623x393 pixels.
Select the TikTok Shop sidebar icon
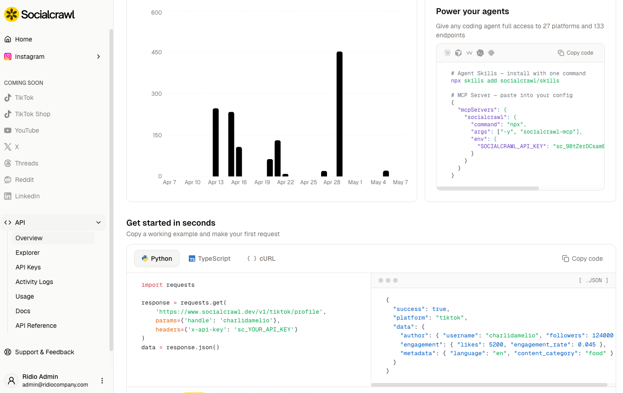[8, 114]
